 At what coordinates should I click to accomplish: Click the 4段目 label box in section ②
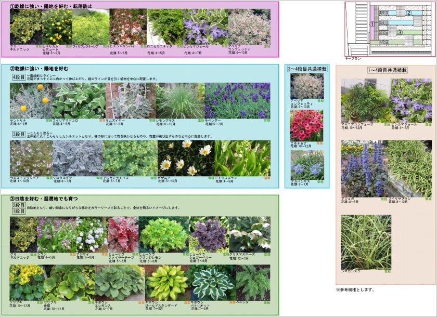pos(19,77)
